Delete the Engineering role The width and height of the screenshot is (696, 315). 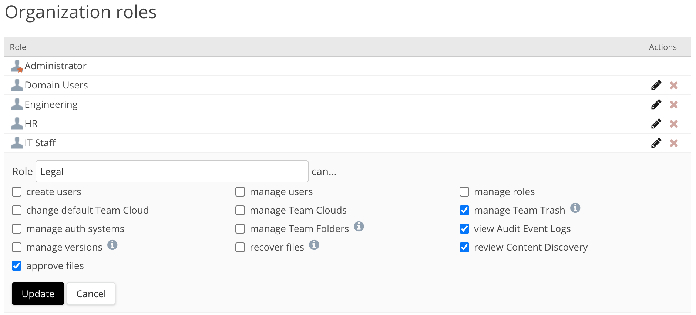(673, 105)
